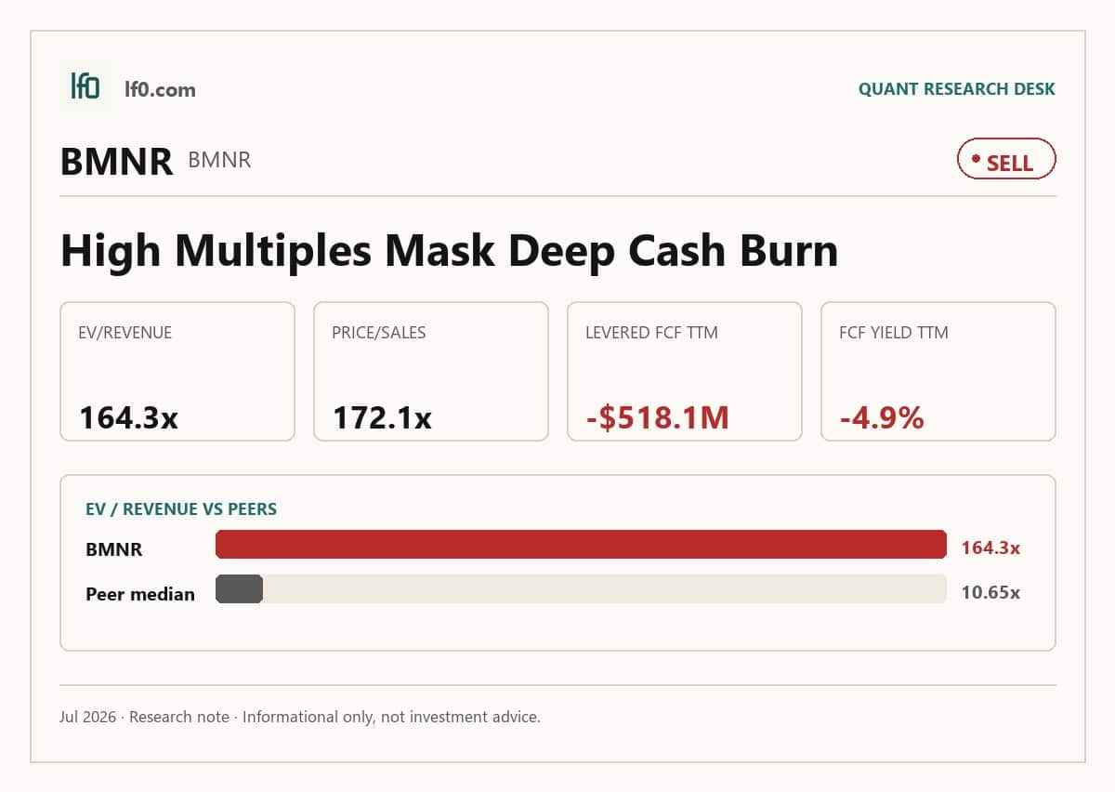
Task: Click the EV/REVENUE card label
Action: 125,333
